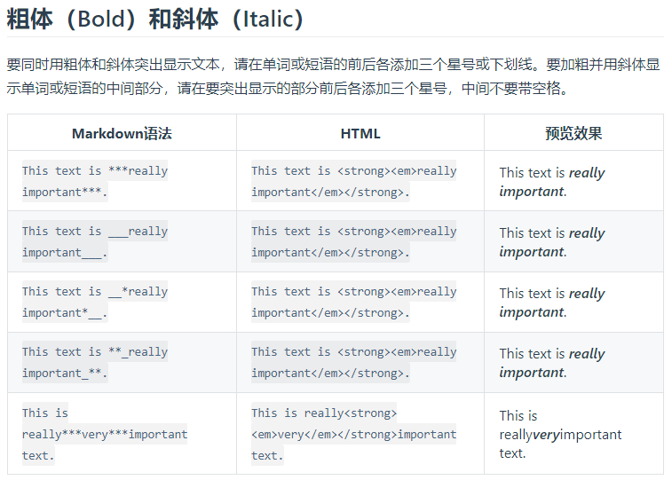The width and height of the screenshot is (672, 480).
Task: Click the reallyveryimportant preview text
Action: (560, 434)
